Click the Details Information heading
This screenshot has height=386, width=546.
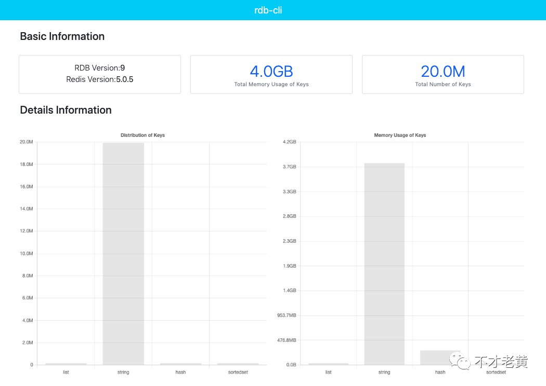pos(66,110)
